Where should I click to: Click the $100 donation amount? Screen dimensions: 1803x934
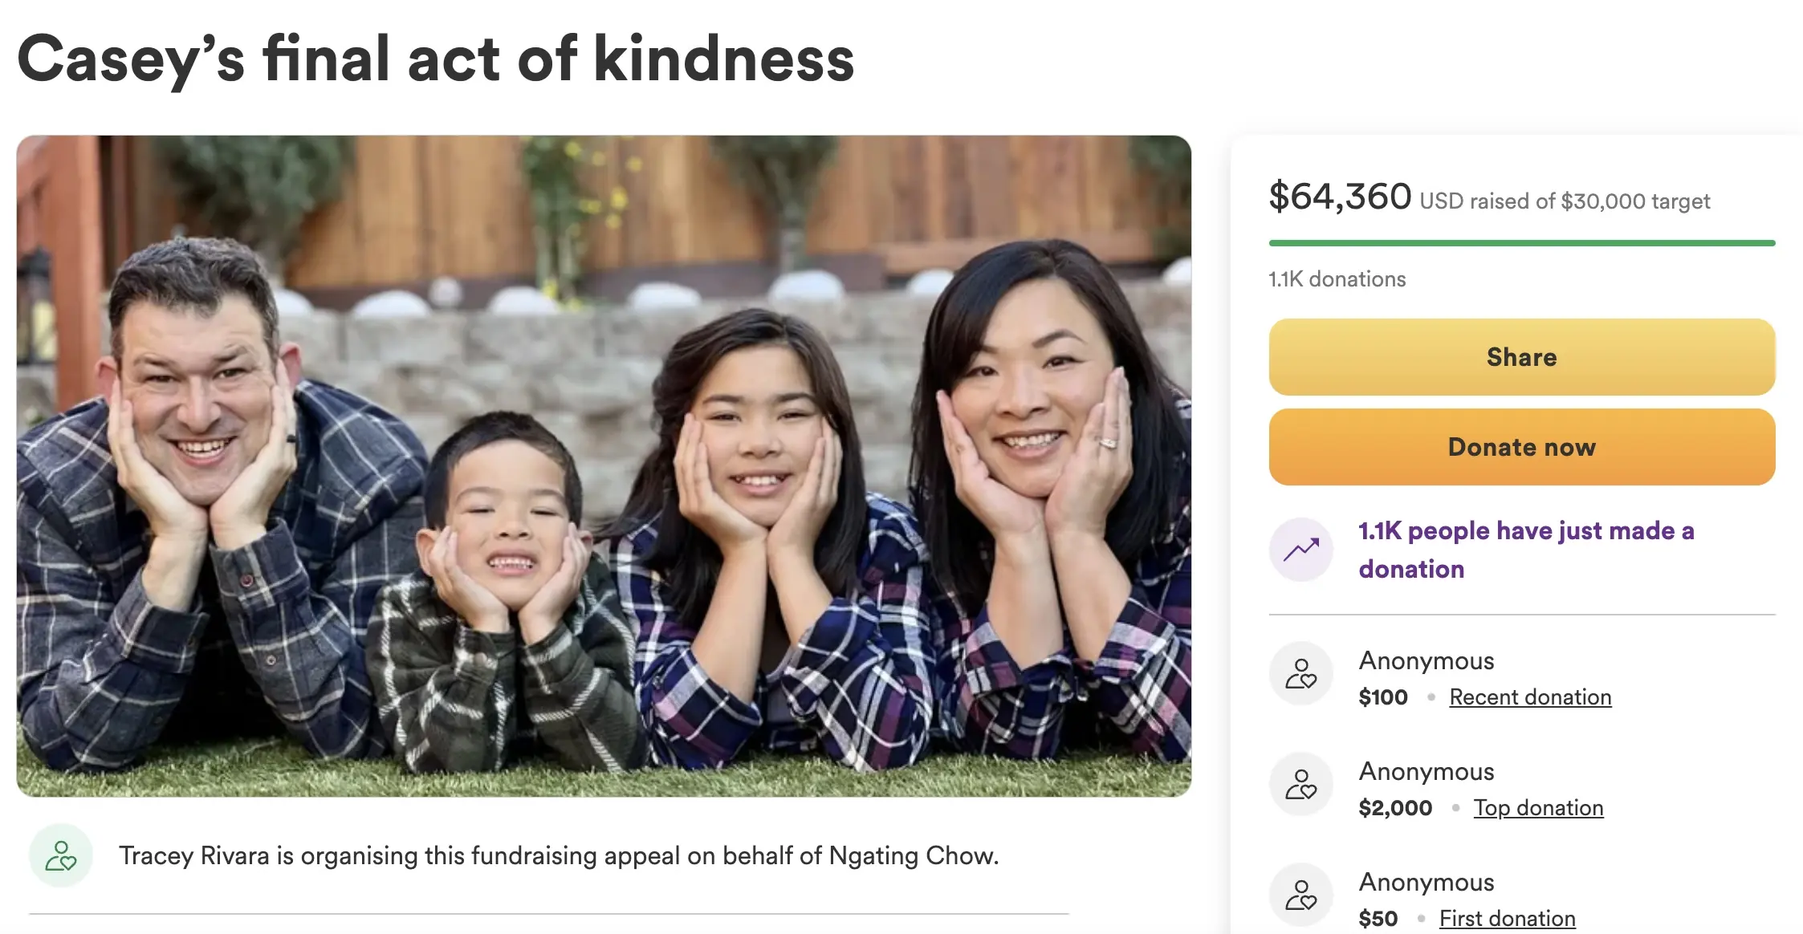pyautogui.click(x=1383, y=697)
